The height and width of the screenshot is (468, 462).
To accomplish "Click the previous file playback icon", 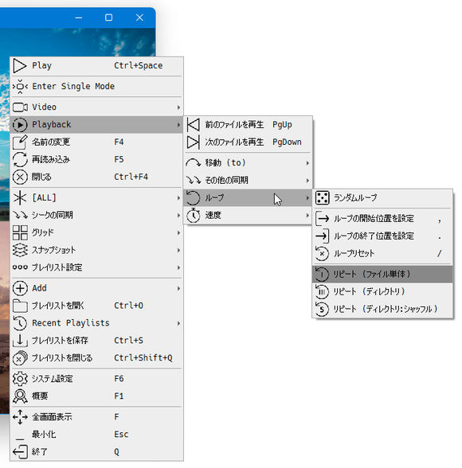I will coord(194,125).
